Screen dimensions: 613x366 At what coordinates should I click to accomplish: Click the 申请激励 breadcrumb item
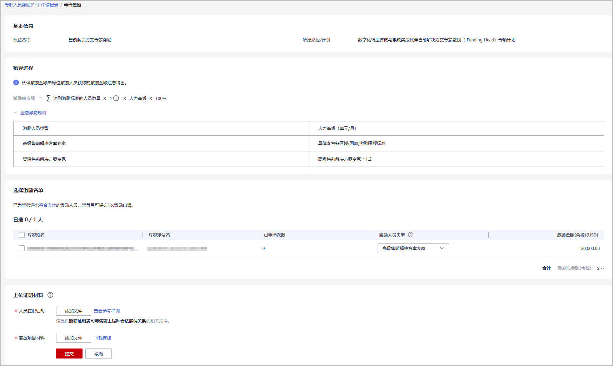point(73,5)
